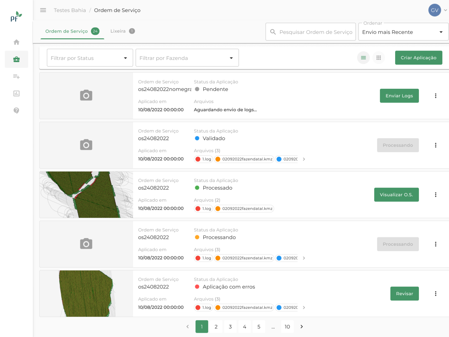
Task: Open 1.log file chip in Validado order
Action: pyautogui.click(x=203, y=159)
